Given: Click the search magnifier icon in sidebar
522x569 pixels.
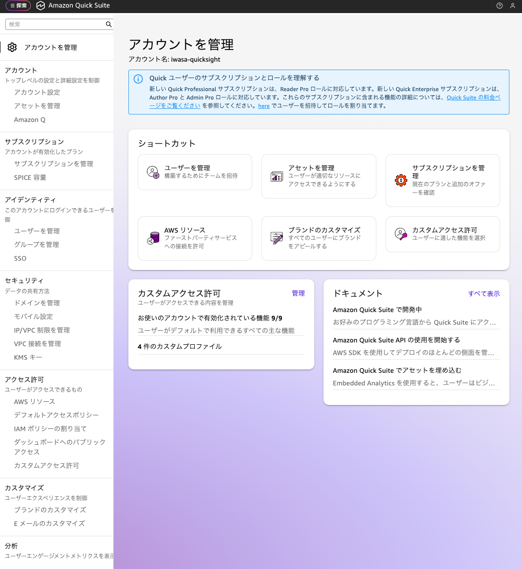Looking at the screenshot, I should [x=108, y=24].
